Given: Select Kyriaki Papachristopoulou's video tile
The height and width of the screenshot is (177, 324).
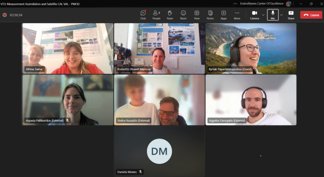Looking at the screenshot, I should pyautogui.click(x=251, y=48).
